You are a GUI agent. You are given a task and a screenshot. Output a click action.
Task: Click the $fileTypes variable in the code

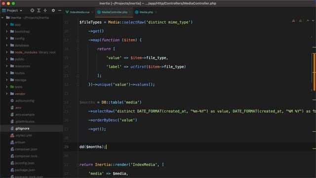click(90, 22)
